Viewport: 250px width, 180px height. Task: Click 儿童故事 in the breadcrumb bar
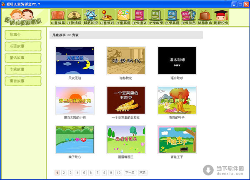59,35
